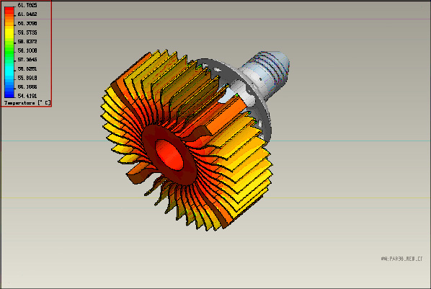Click the temperature color scale bar

[9, 52]
